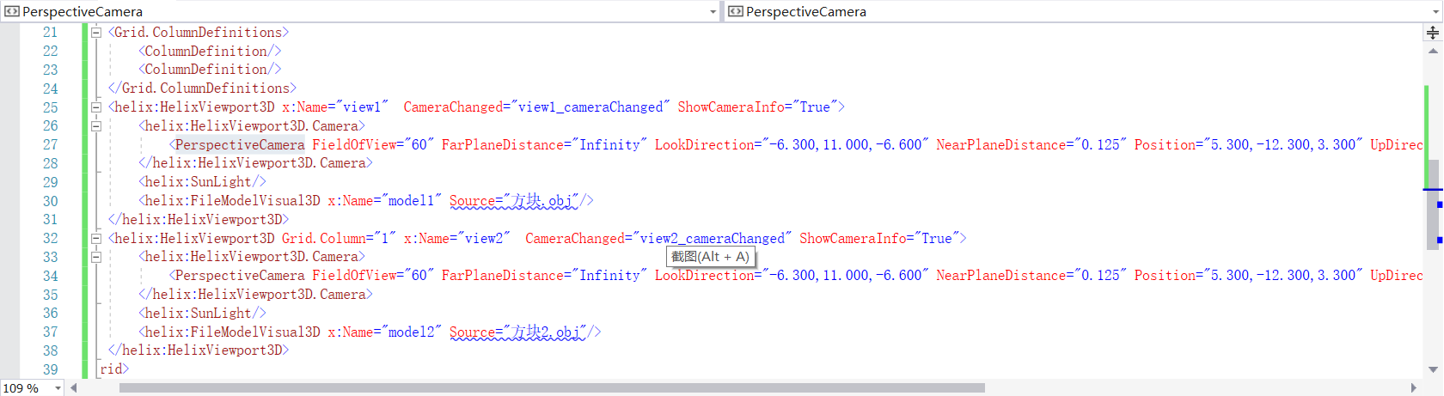
Task: Click helix:SunLight tag on line 36
Action: coord(202,314)
